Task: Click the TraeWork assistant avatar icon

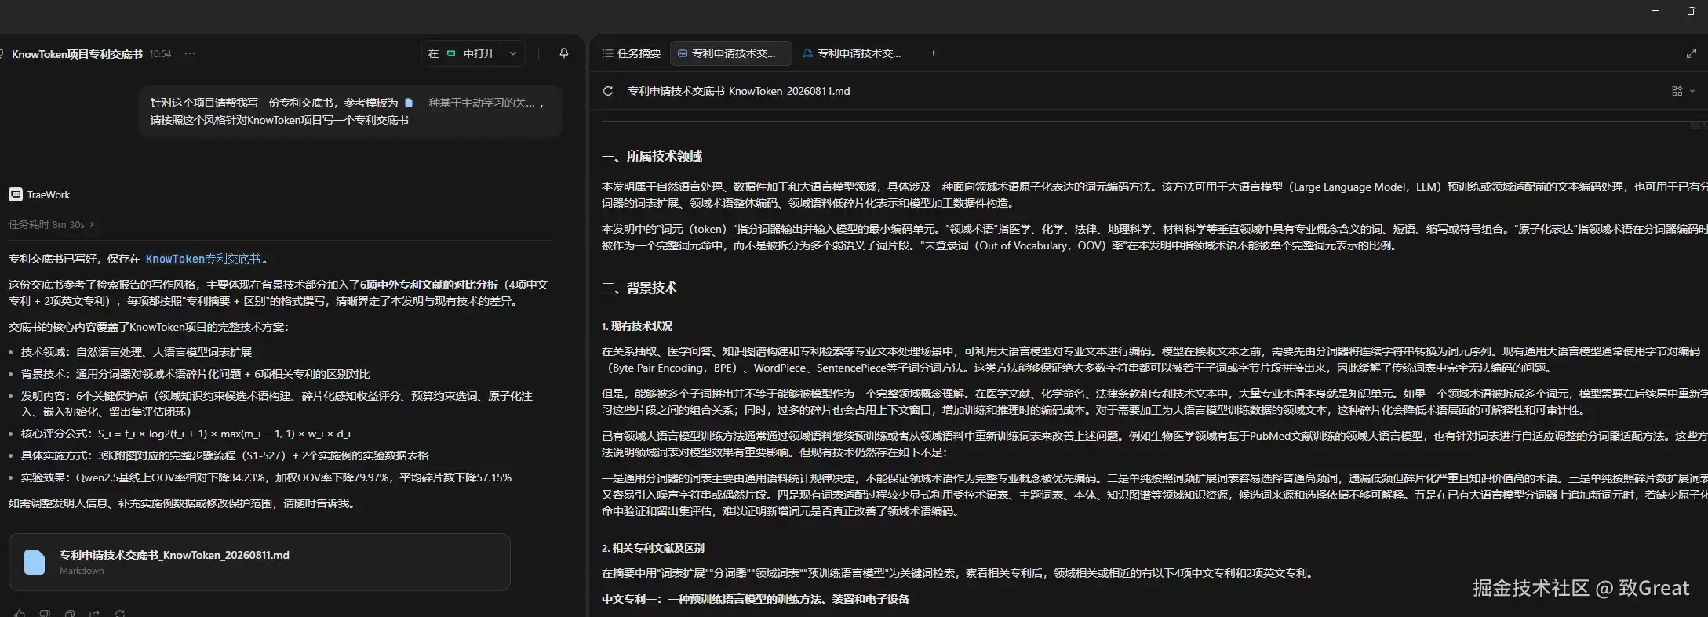Action: 16,194
